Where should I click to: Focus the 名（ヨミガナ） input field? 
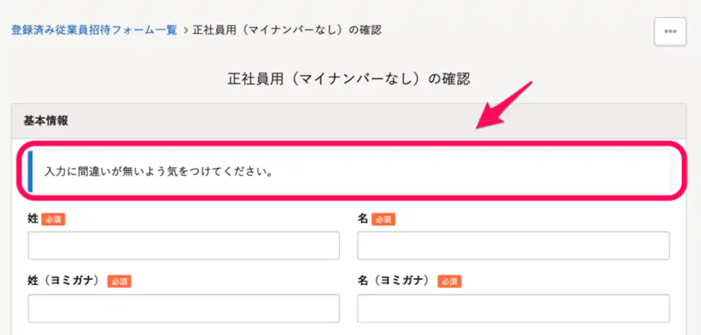point(513,308)
